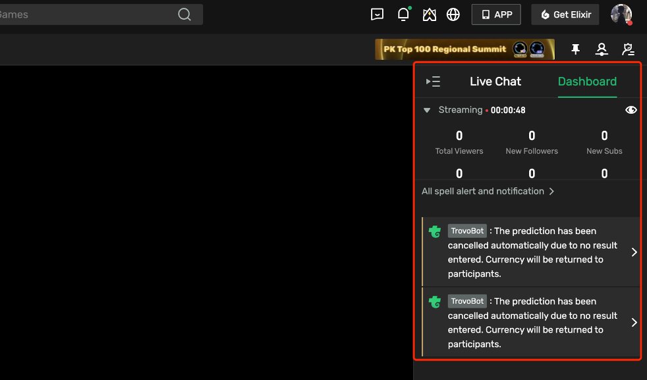Click the Total Viewers label

click(x=459, y=151)
